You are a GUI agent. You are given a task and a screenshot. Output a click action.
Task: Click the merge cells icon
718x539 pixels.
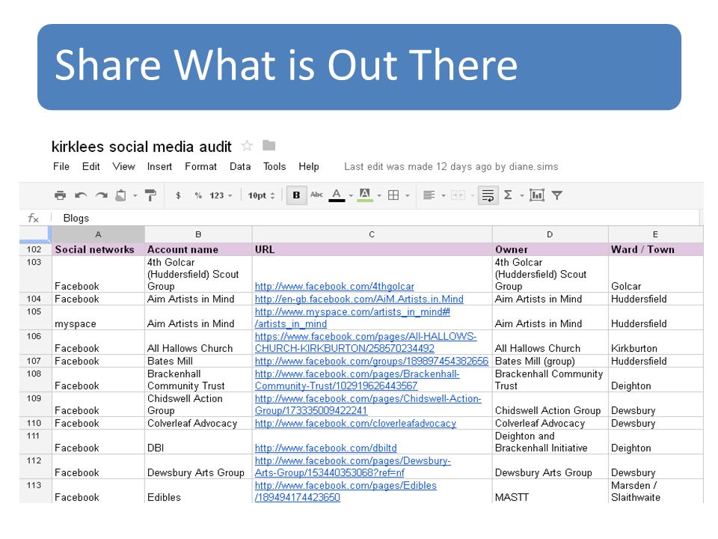458,195
